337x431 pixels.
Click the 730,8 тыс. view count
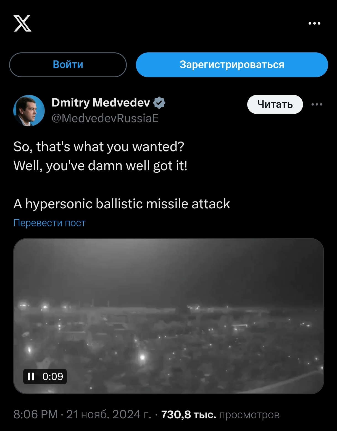188,414
